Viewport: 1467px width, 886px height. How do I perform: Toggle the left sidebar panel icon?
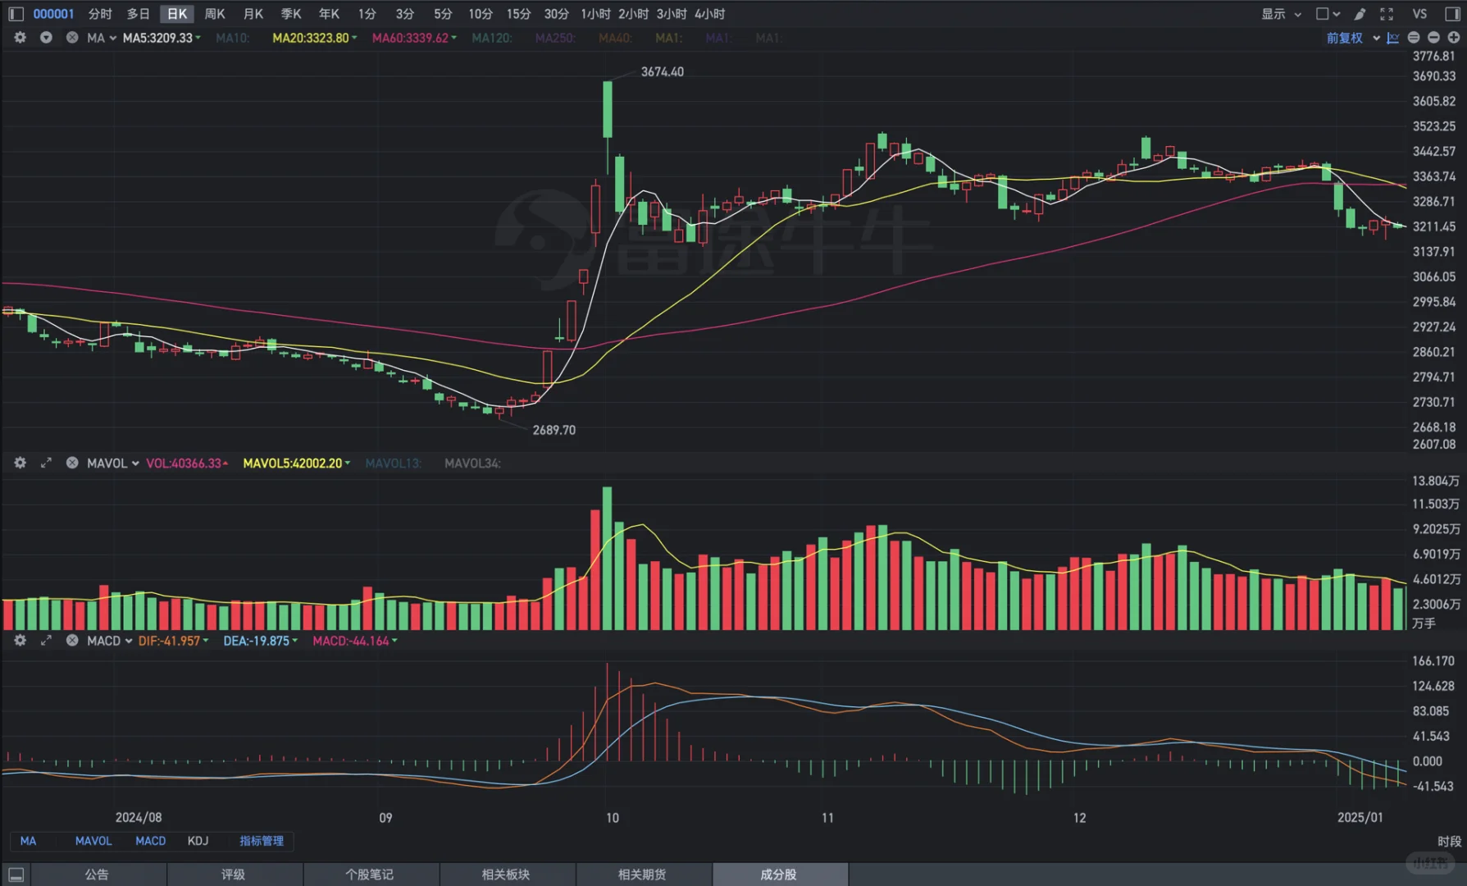[16, 14]
